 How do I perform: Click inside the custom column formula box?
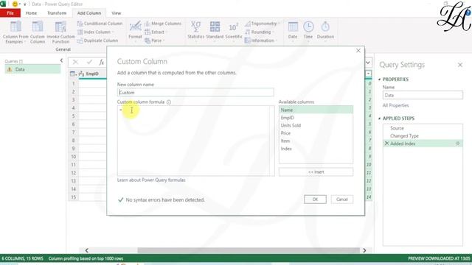pyautogui.click(x=193, y=141)
